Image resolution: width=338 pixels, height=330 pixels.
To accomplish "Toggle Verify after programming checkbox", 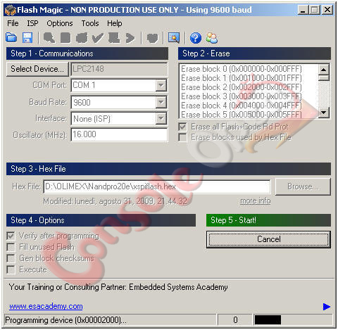I will (x=11, y=236).
